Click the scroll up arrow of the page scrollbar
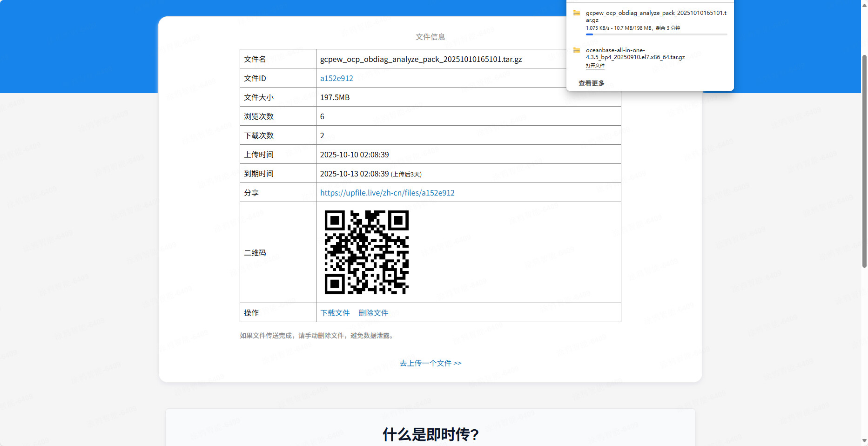Image resolution: width=868 pixels, height=446 pixels. 864,3
